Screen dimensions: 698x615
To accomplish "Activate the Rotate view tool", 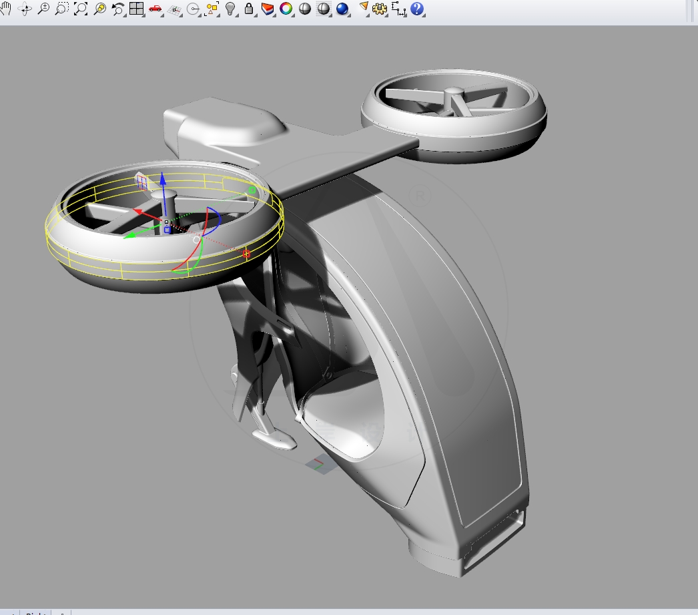I will (25, 9).
